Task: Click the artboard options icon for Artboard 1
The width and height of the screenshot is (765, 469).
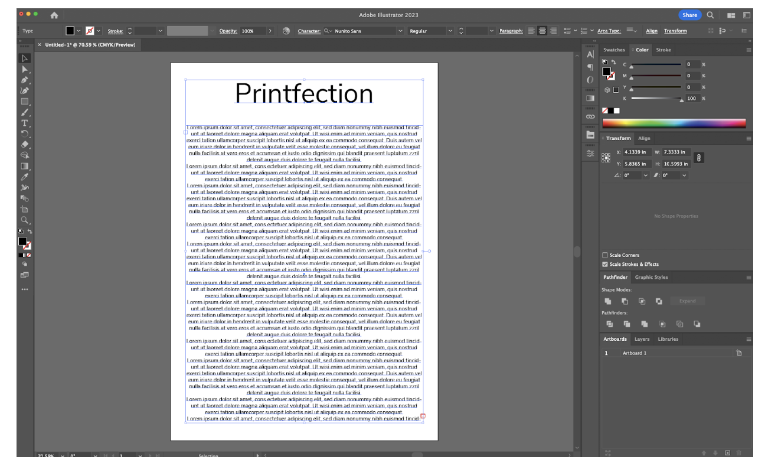Action: tap(738, 353)
